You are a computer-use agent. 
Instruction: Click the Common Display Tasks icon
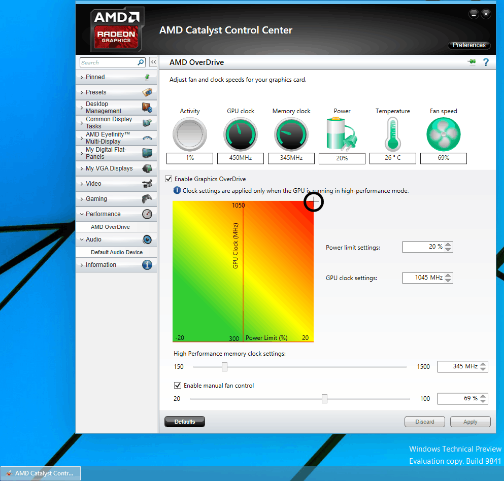pyautogui.click(x=147, y=123)
